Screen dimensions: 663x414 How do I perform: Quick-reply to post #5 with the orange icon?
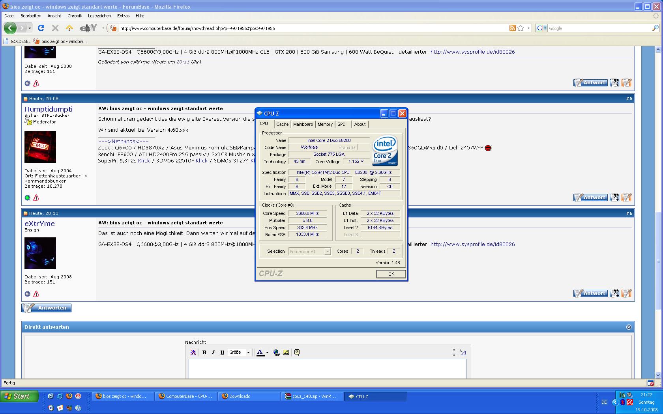coord(627,197)
